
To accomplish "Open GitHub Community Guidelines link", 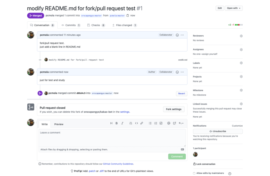I will (x=118, y=164).
